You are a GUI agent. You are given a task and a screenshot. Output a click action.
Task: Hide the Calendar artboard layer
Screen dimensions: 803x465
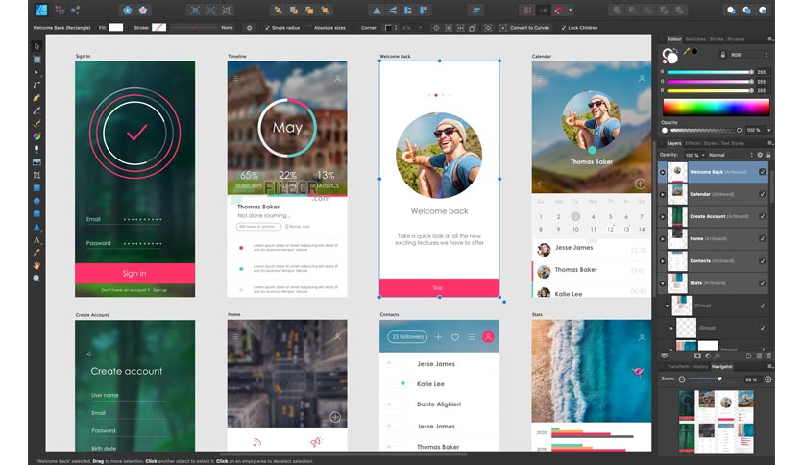click(763, 194)
